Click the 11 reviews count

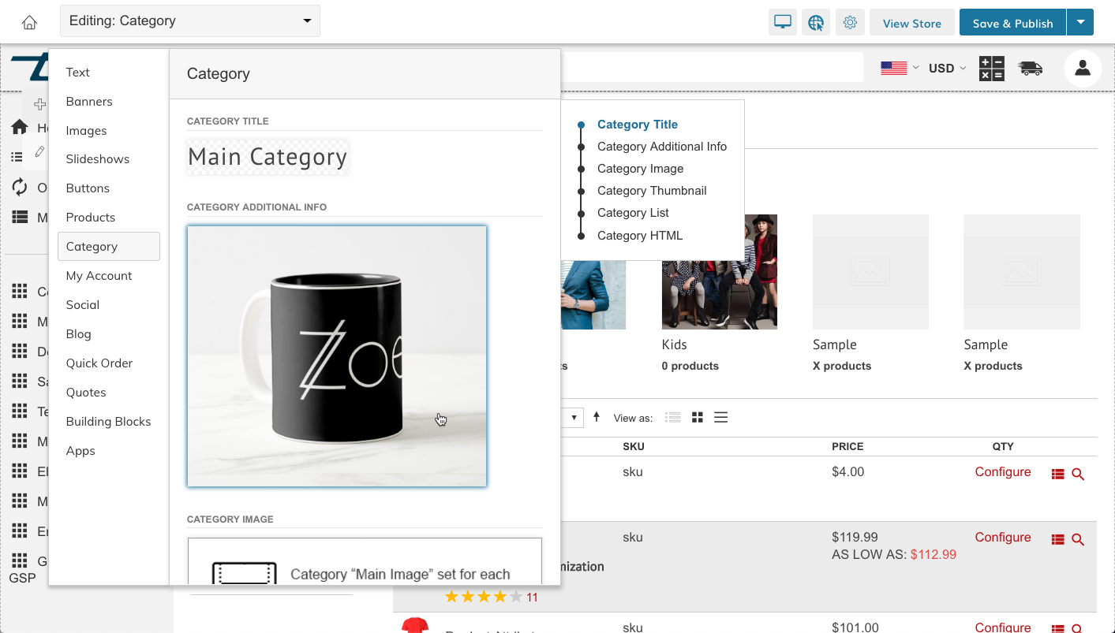point(532,597)
